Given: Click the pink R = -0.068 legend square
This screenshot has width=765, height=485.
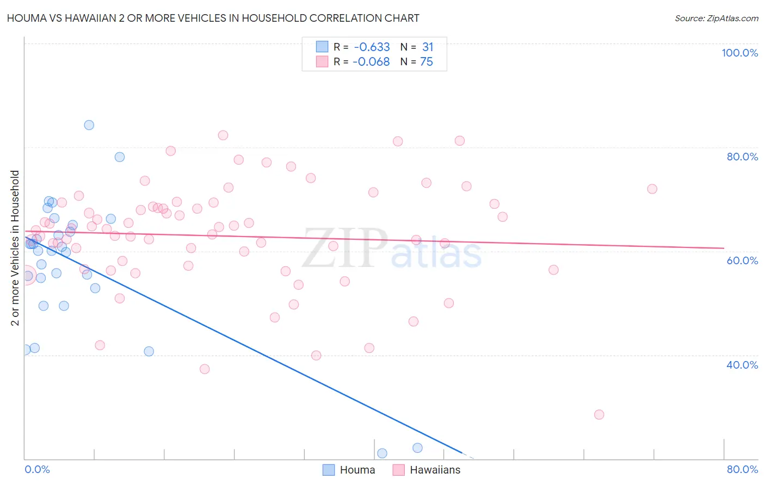Looking at the screenshot, I should click(x=322, y=61).
